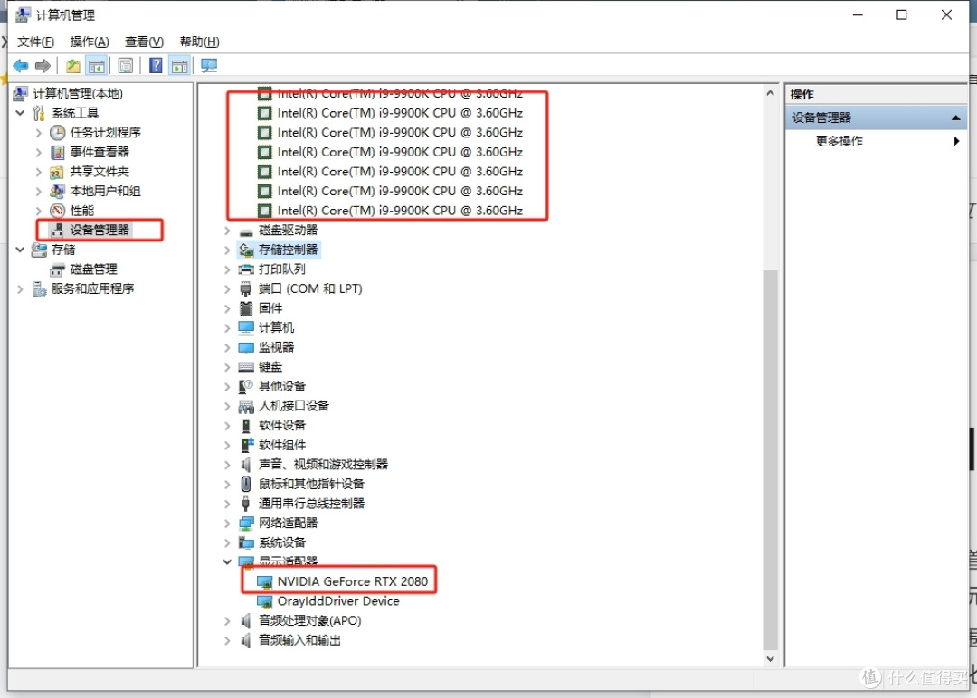Expand the 磁盘驱动器 category
The image size is (977, 698).
coord(227,230)
